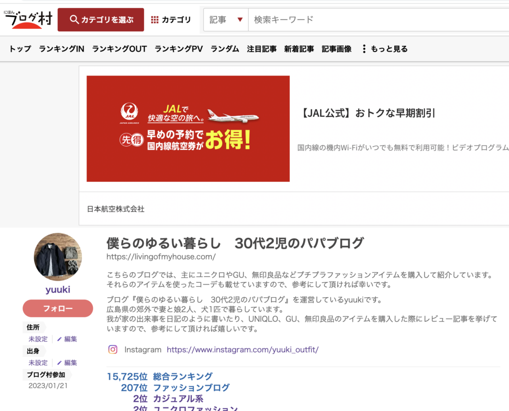Open the ファッションブログ ranking link
Screen dimensions: 509x411
[191, 388]
